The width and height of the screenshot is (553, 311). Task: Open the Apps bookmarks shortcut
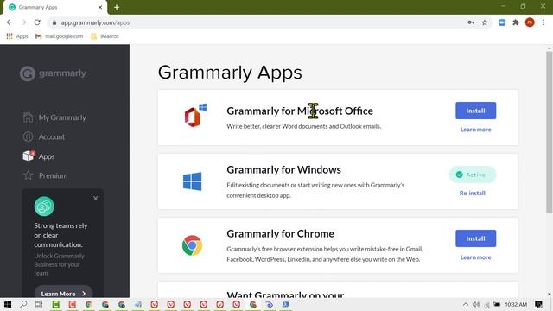17,36
